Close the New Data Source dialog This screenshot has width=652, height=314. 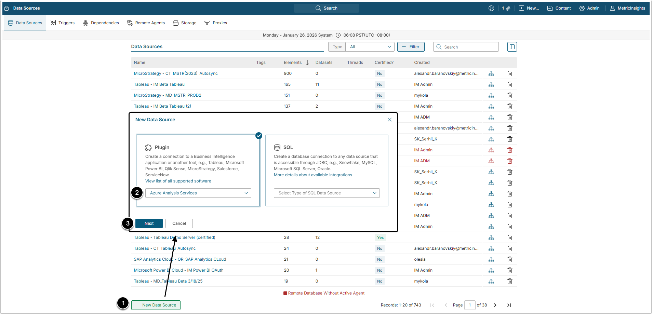pos(389,120)
